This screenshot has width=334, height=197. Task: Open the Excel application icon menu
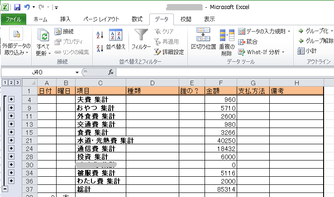[x=5, y=7]
